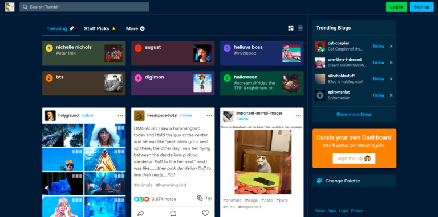This screenshot has width=438, height=217.
Task: Click Show more blogs link
Action: pyautogui.click(x=354, y=114)
